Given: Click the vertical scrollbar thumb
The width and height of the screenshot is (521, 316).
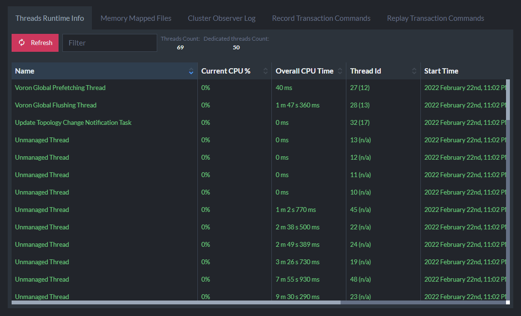Looking at the screenshot, I should point(508,100).
